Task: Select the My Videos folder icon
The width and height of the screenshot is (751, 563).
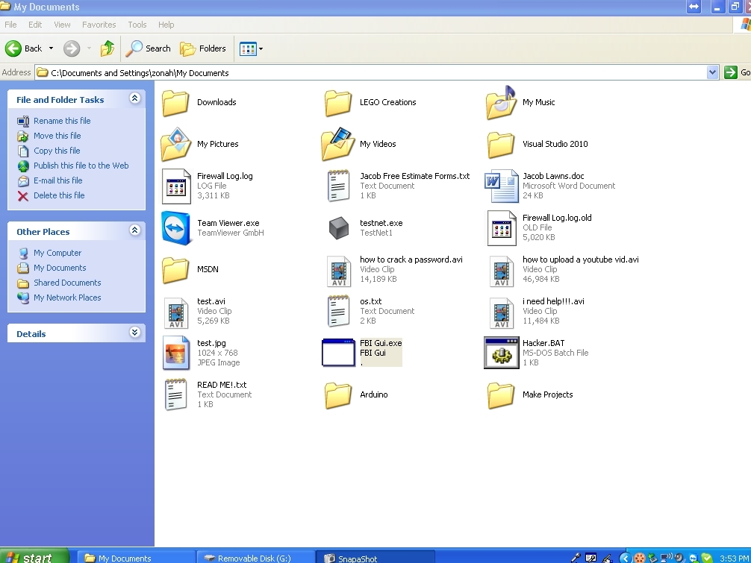Action: point(338,143)
